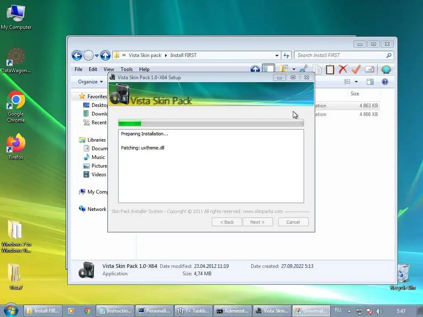Open the Help menu in Explorer
Viewport: 423px width, 317px height.
[144, 69]
